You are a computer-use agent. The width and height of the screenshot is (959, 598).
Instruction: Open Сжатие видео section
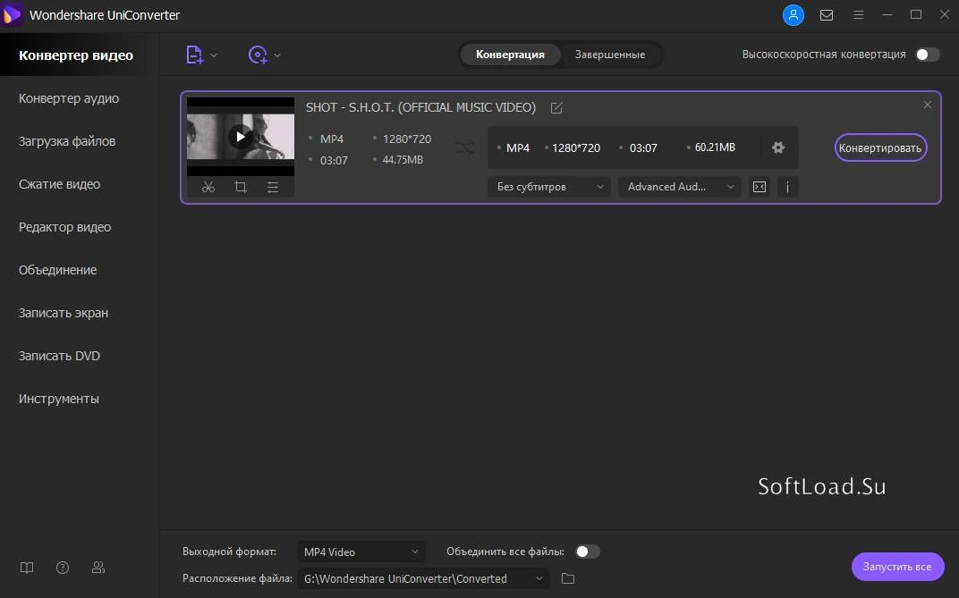[x=59, y=184]
